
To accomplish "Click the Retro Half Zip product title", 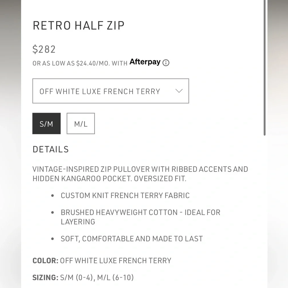I will pyautogui.click(x=78, y=26).
